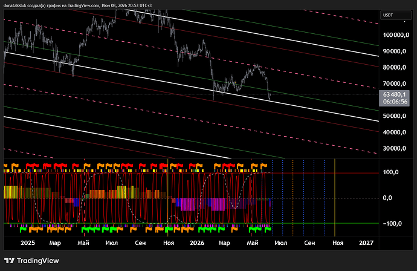Open the USDT currency selector
The image size is (417, 271).
pyautogui.click(x=396, y=15)
